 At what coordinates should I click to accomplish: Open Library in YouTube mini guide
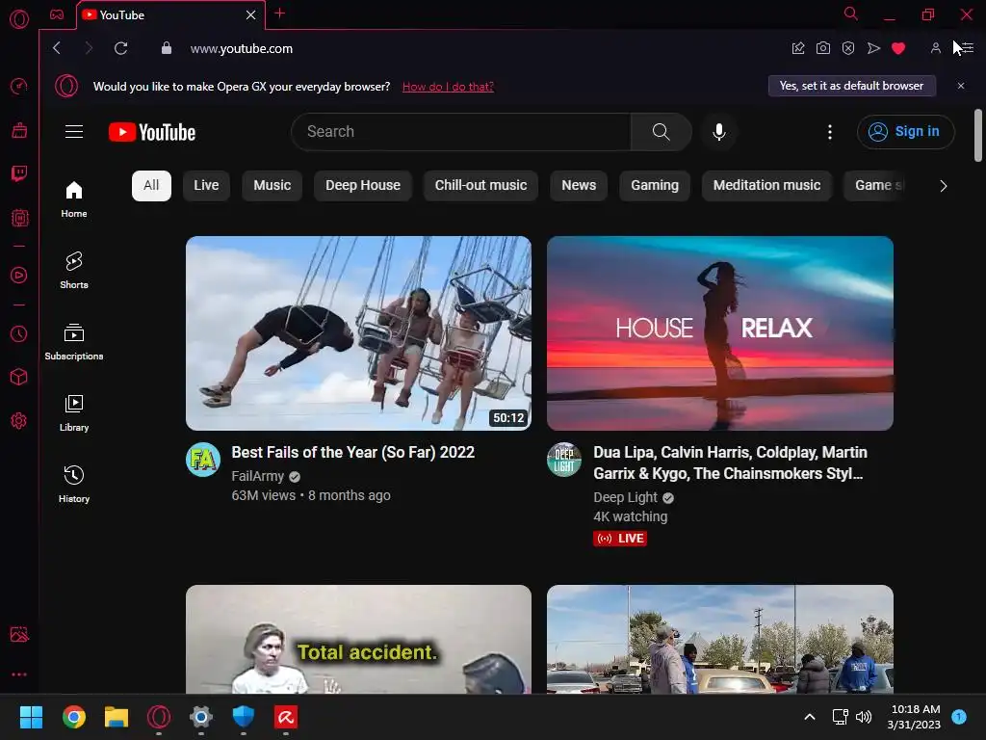coord(74,412)
